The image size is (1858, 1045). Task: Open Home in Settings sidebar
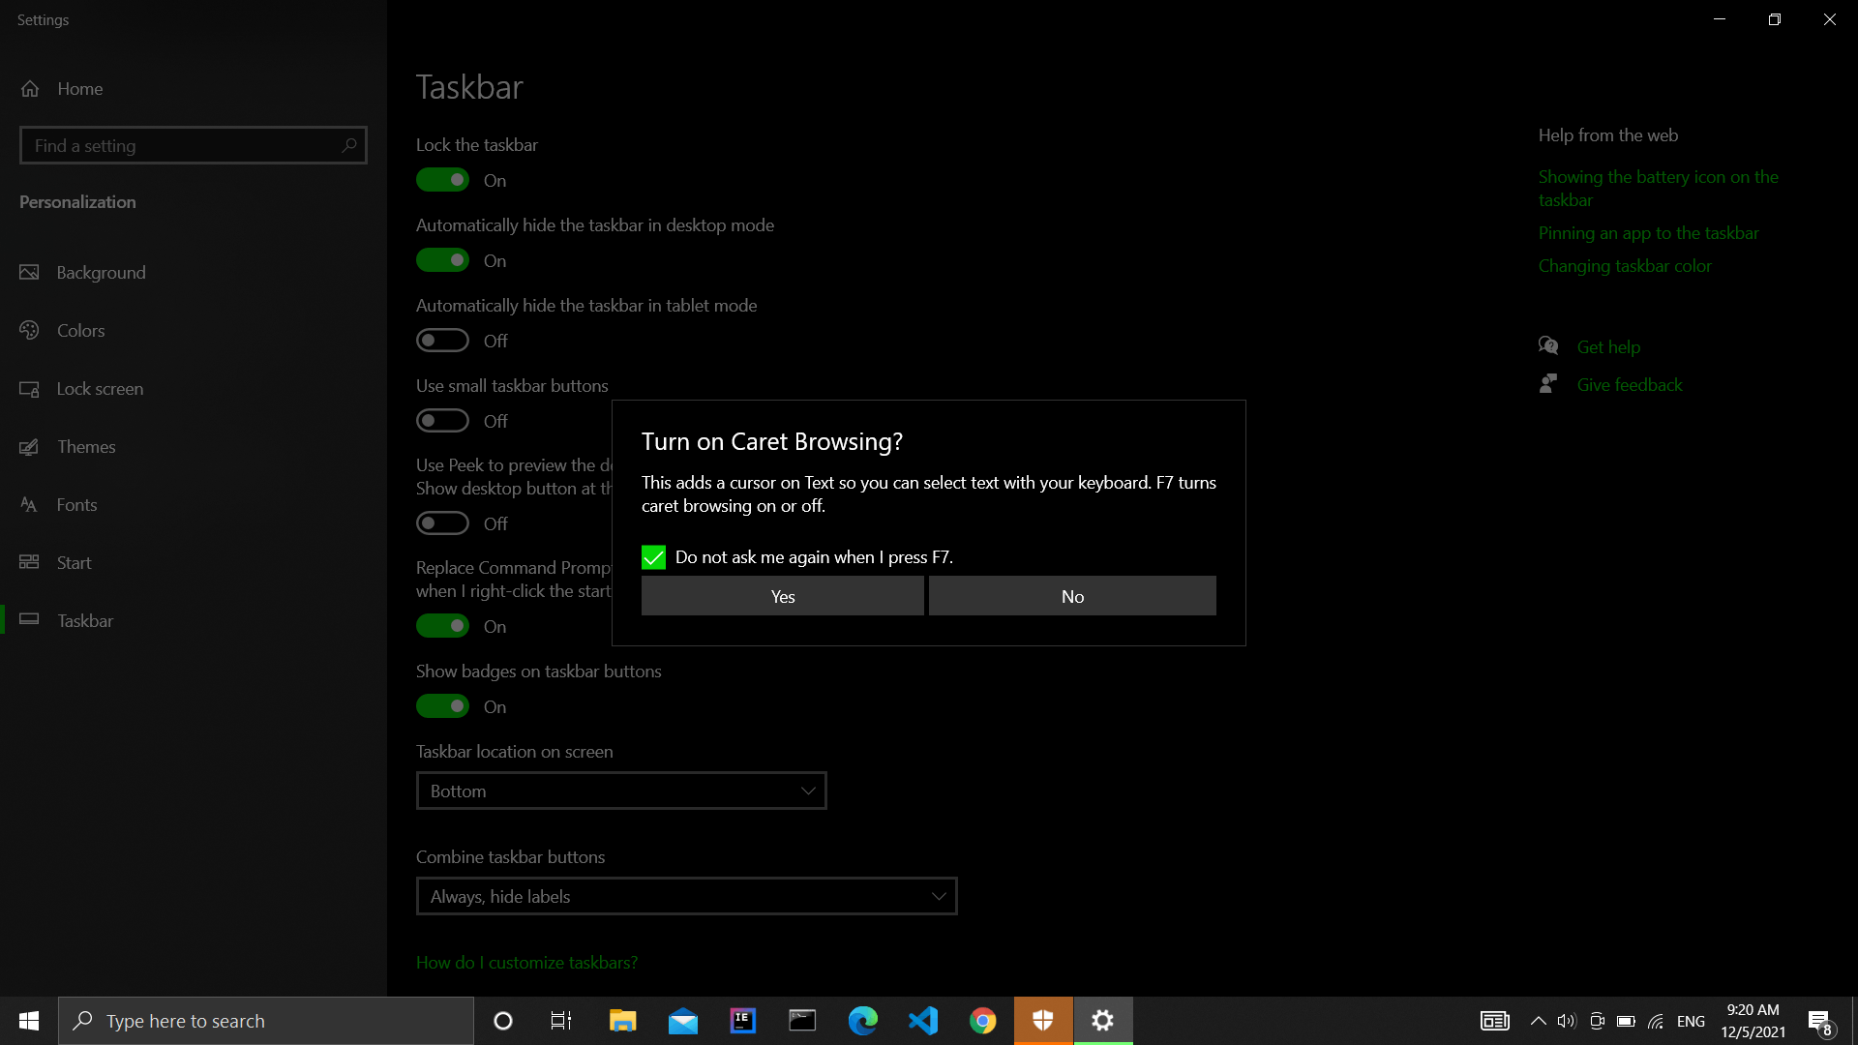(x=194, y=88)
